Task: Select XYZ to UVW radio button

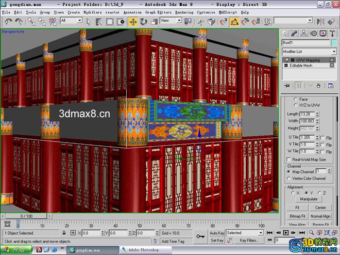Action: [295, 105]
